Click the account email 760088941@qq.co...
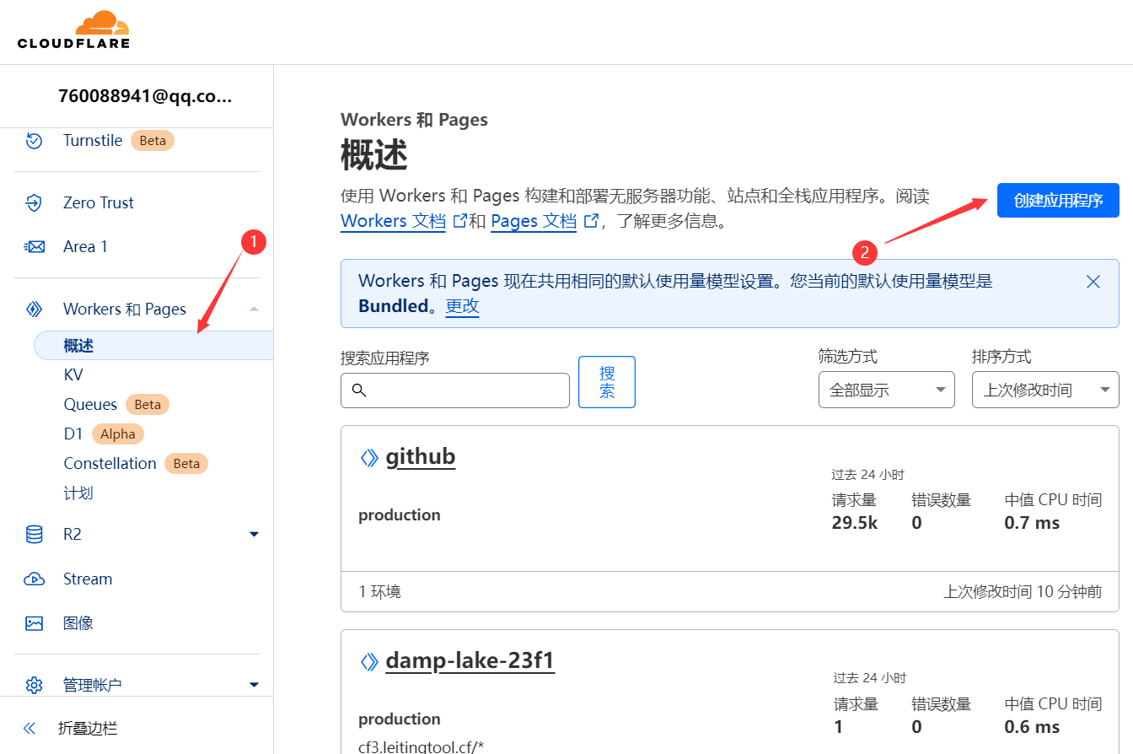Image resolution: width=1133 pixels, height=754 pixels. [144, 95]
